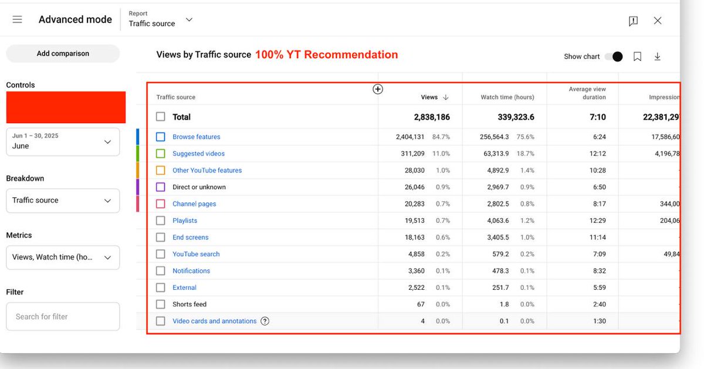Toggle the Channel pages checkbox
704x369 pixels.
(x=161, y=204)
